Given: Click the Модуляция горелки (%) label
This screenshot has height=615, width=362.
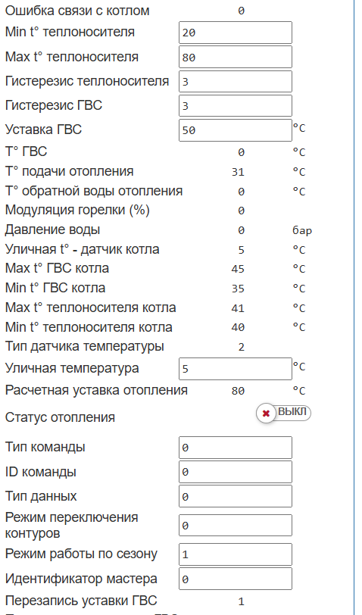Looking at the screenshot, I should click(77, 211).
